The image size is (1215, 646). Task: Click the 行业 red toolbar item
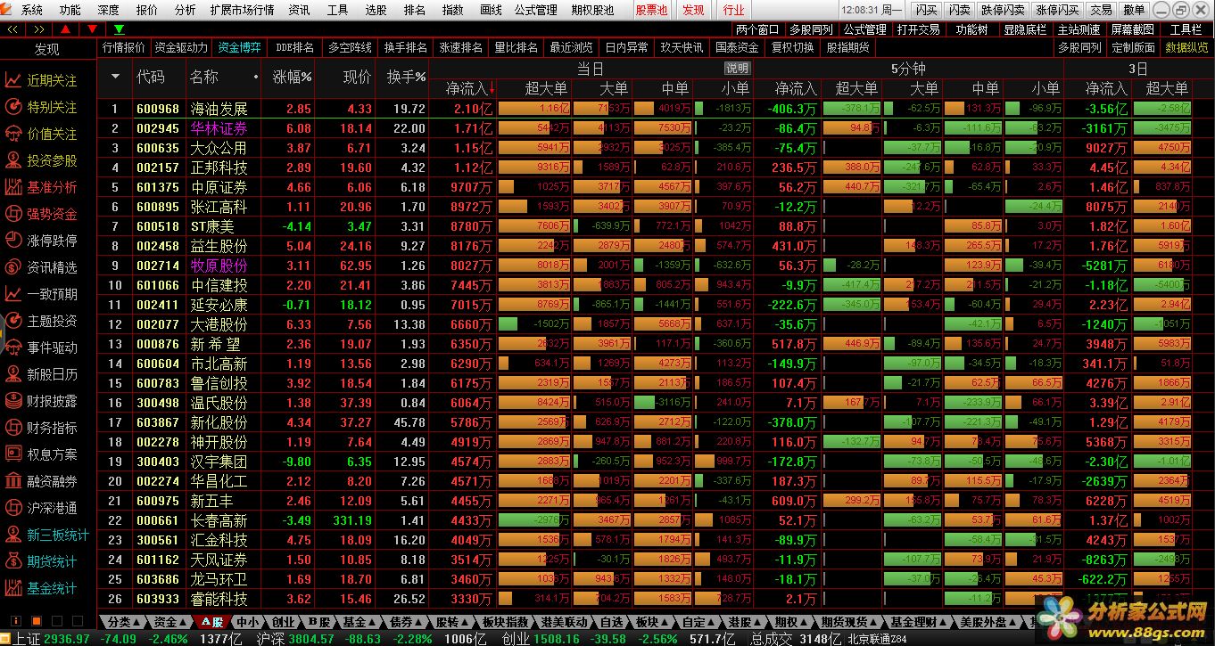pos(733,10)
